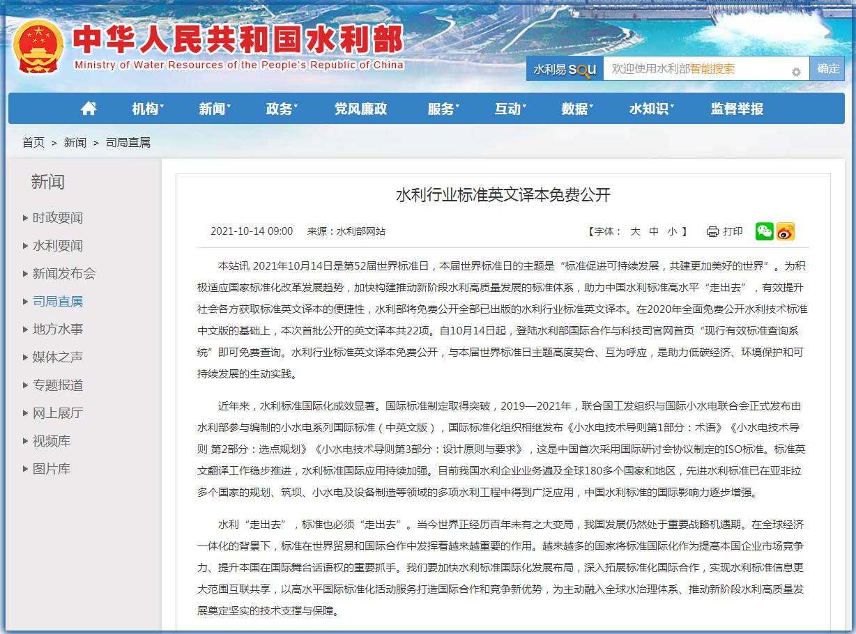Screen dimensions: 856x634
Task: Open 专题报道 in the sidebar
Action: (x=58, y=385)
